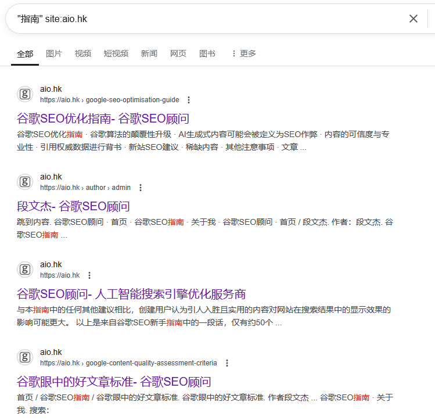This screenshot has height=420, width=435.
Task: Open the 短视频 tab
Action: pos(116,53)
